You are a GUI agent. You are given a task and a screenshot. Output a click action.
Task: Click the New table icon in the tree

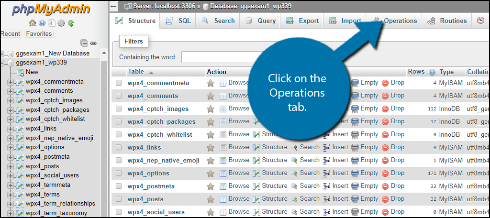[x=20, y=73]
